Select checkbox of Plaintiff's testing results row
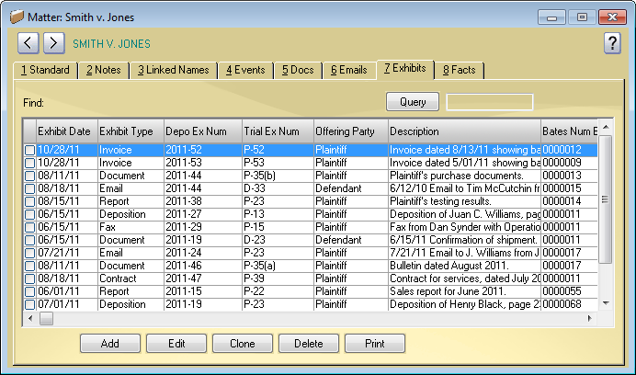 tap(29, 201)
